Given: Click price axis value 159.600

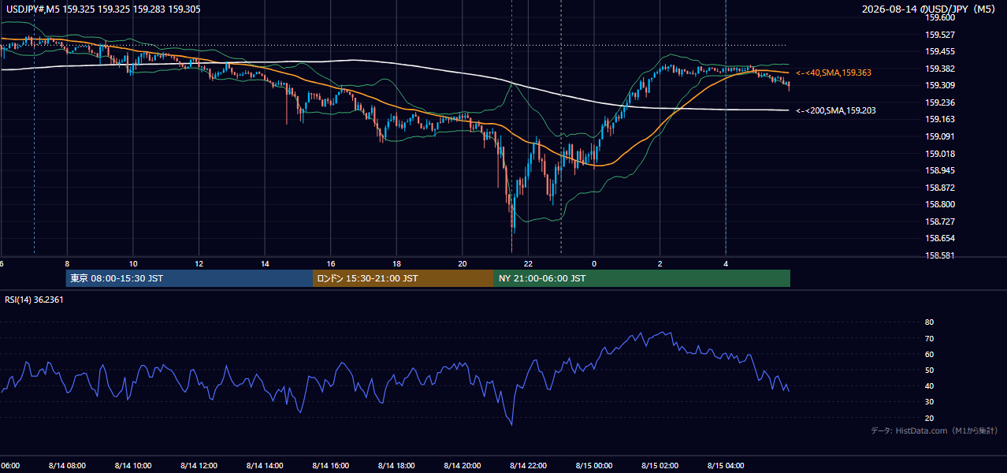Looking at the screenshot, I should pyautogui.click(x=940, y=18).
